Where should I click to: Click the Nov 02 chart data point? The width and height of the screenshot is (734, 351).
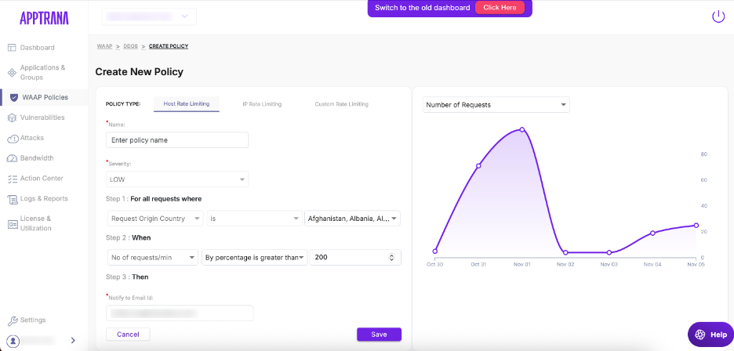pos(565,252)
